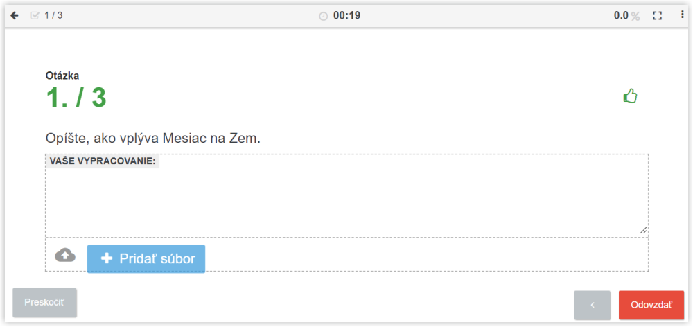Click the text area resize handle
This screenshot has height=327, width=693.
coord(643,230)
